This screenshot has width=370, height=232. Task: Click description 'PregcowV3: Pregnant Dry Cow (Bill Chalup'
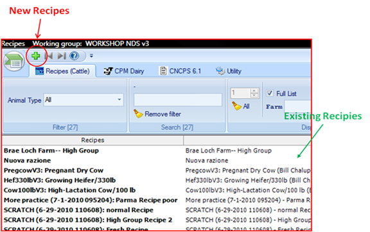coord(248,170)
